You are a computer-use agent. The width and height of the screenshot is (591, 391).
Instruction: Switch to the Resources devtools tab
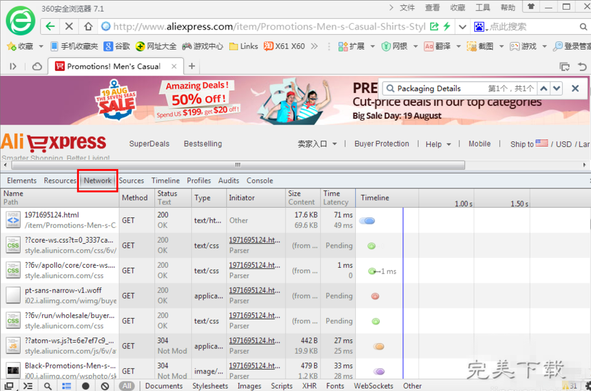[x=60, y=181]
